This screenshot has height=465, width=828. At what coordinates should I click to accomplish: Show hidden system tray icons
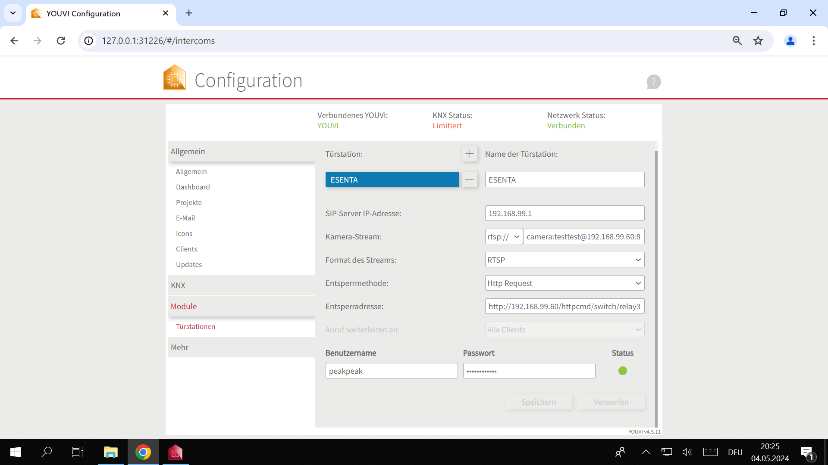[x=646, y=452]
